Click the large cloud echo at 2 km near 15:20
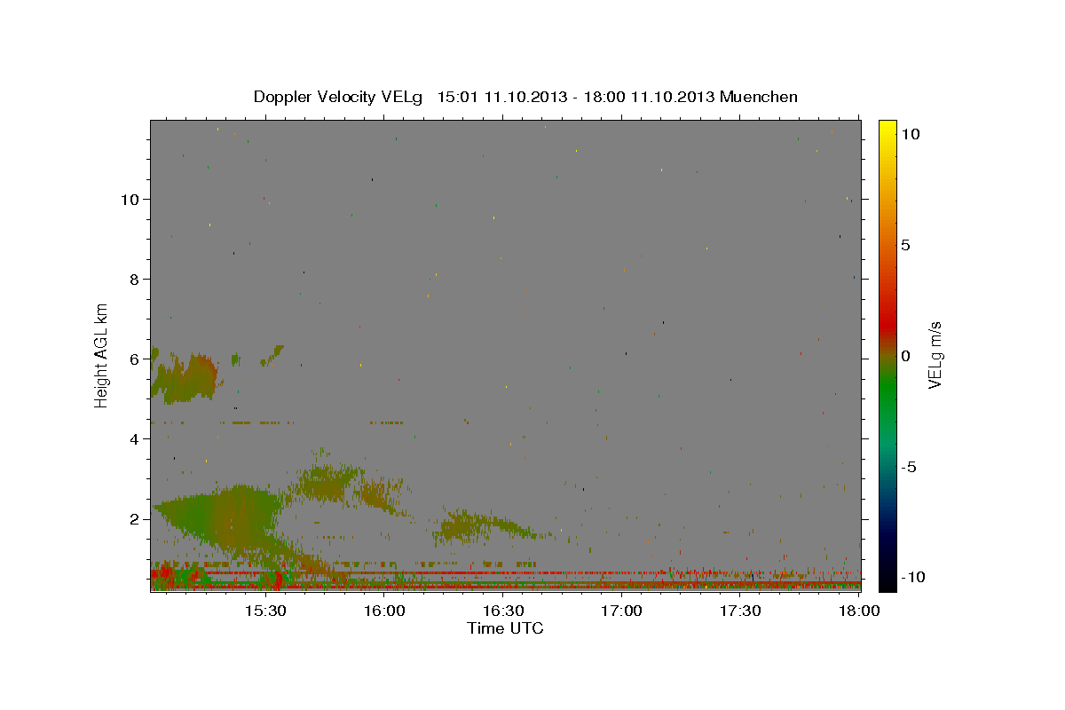1065x710 pixels. (222, 519)
